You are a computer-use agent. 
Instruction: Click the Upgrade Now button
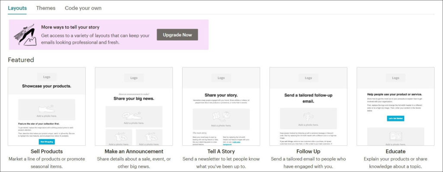177,35
